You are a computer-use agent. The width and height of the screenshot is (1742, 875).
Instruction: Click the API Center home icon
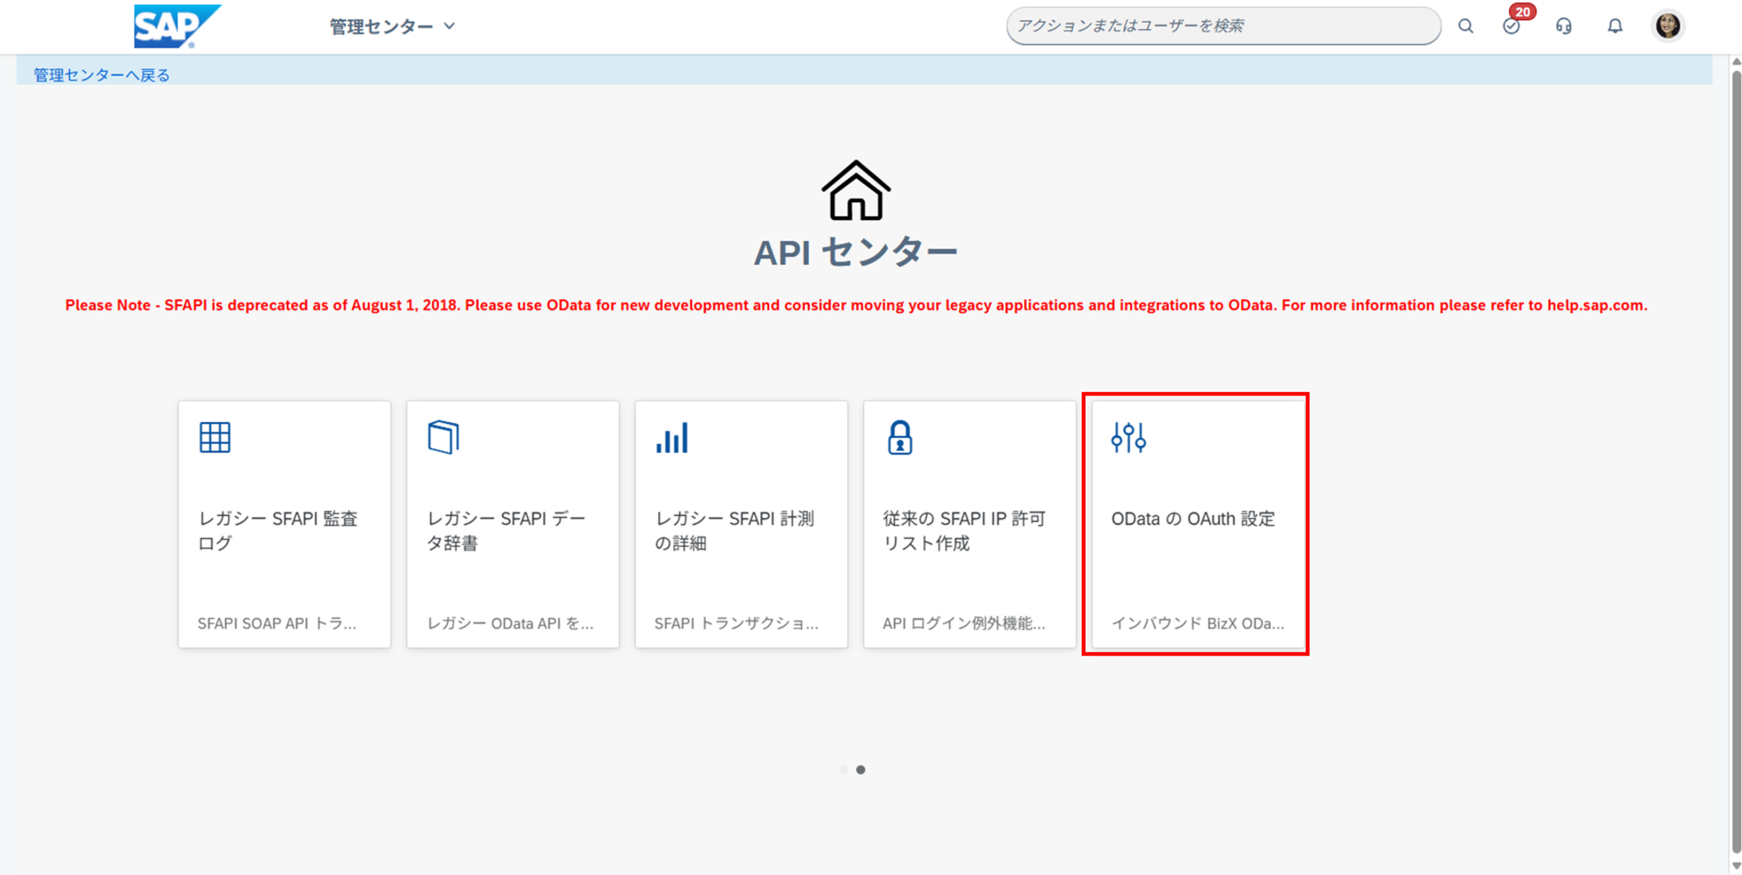[856, 191]
